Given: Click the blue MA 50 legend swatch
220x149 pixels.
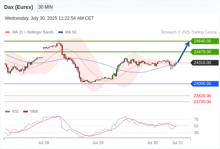Looking at the screenshot, I should pyautogui.click(x=60, y=32).
